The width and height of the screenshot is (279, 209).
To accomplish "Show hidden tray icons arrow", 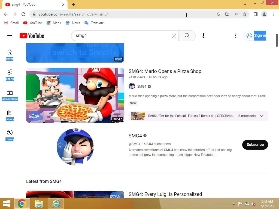I will point(233,204).
